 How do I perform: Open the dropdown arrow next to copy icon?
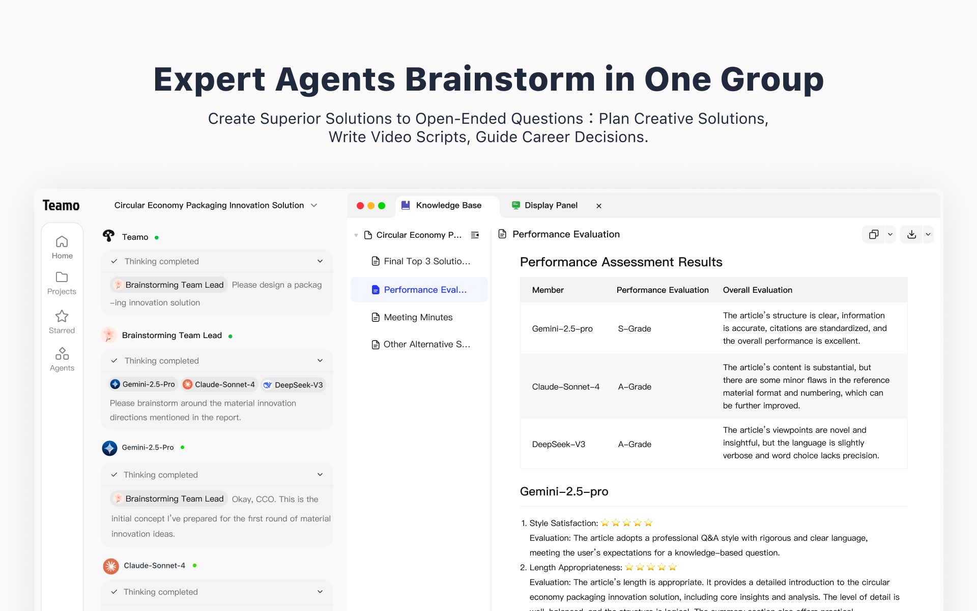tap(890, 234)
